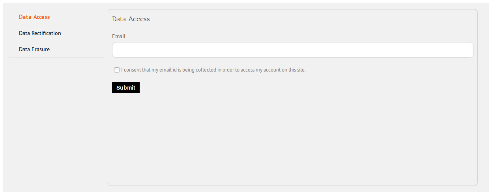Choose Data Erasure from sidebar menu
The width and height of the screenshot is (492, 195).
(34, 49)
